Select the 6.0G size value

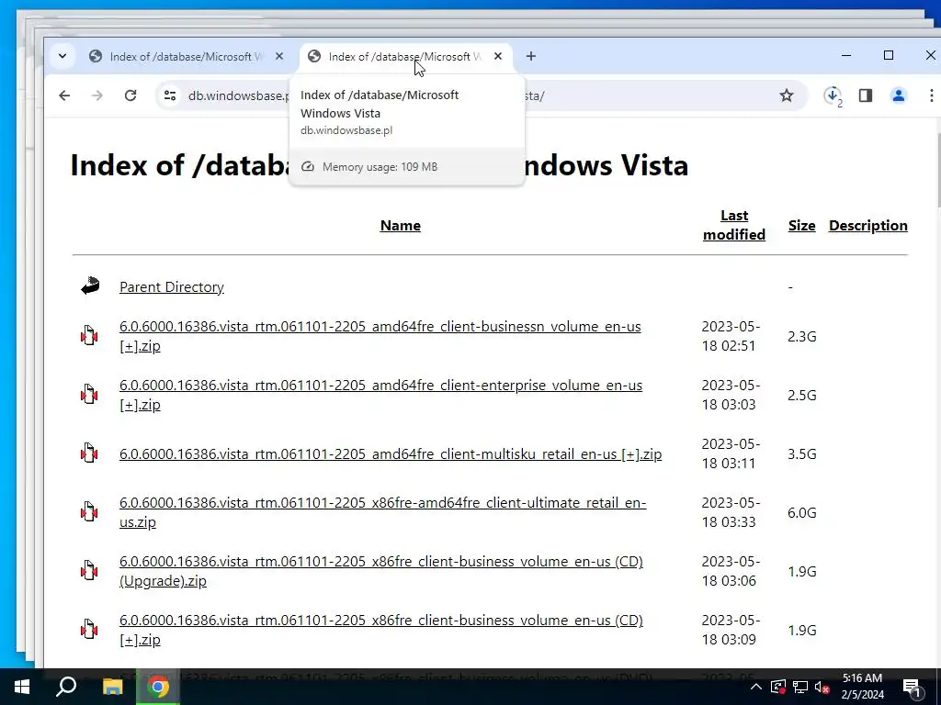tap(801, 512)
